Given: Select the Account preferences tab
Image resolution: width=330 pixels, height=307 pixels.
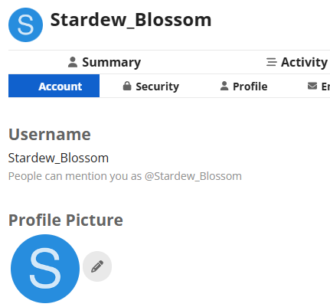Looking at the screenshot, I should coord(54,86).
